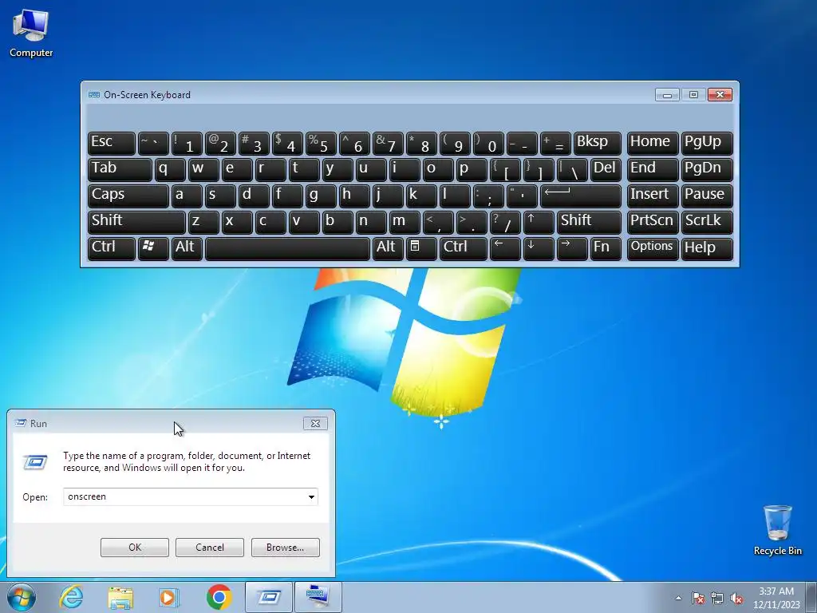
Task: Open keyboard Help
Action: (x=707, y=248)
